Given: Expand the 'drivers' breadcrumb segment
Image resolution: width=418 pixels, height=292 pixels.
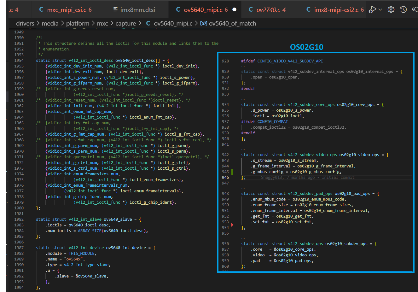Looking at the screenshot, I should point(25,23).
